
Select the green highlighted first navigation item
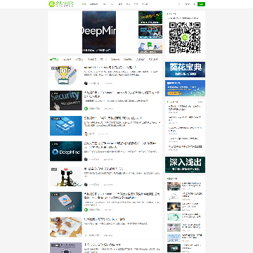click(84, 4)
